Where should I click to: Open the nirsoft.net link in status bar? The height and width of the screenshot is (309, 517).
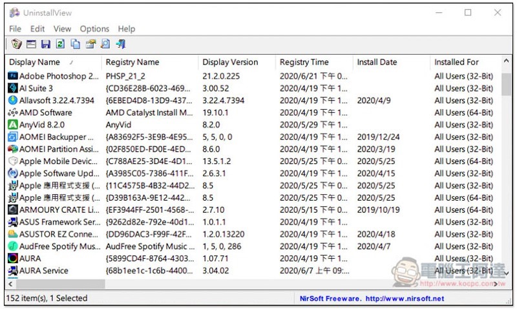click(405, 299)
